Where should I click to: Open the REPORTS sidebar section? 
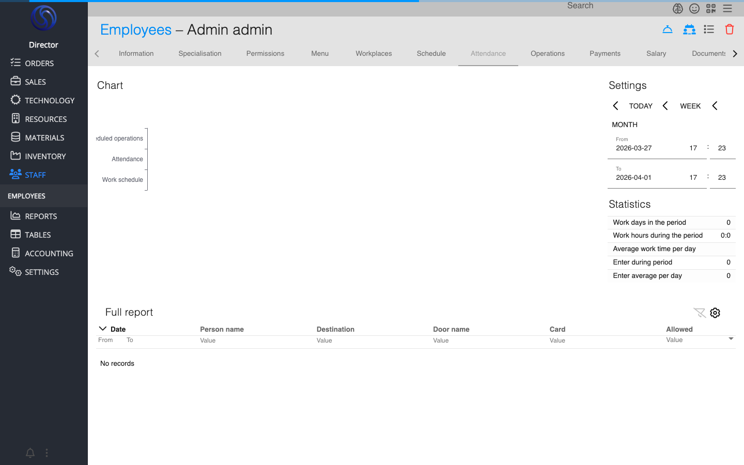41,216
